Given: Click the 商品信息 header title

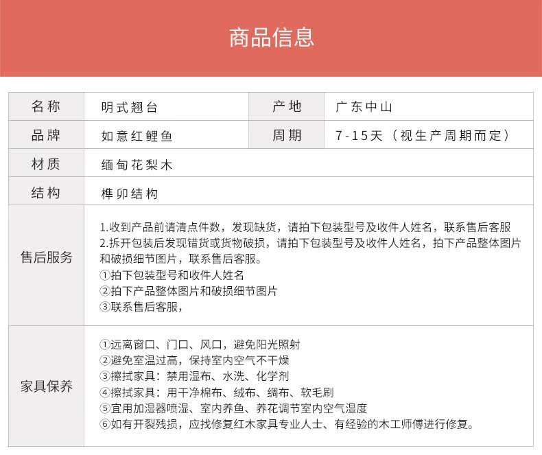Looking at the screenshot, I should (x=272, y=37).
